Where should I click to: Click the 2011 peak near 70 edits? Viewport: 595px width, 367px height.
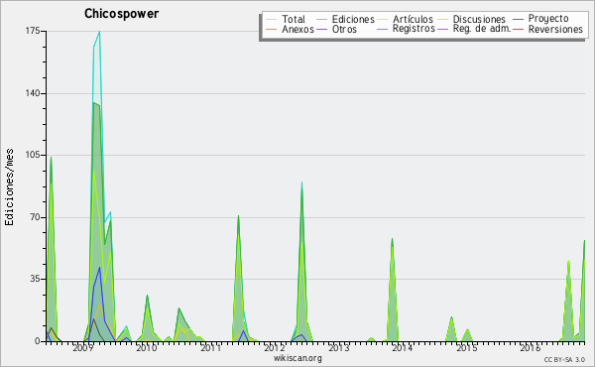(x=238, y=216)
